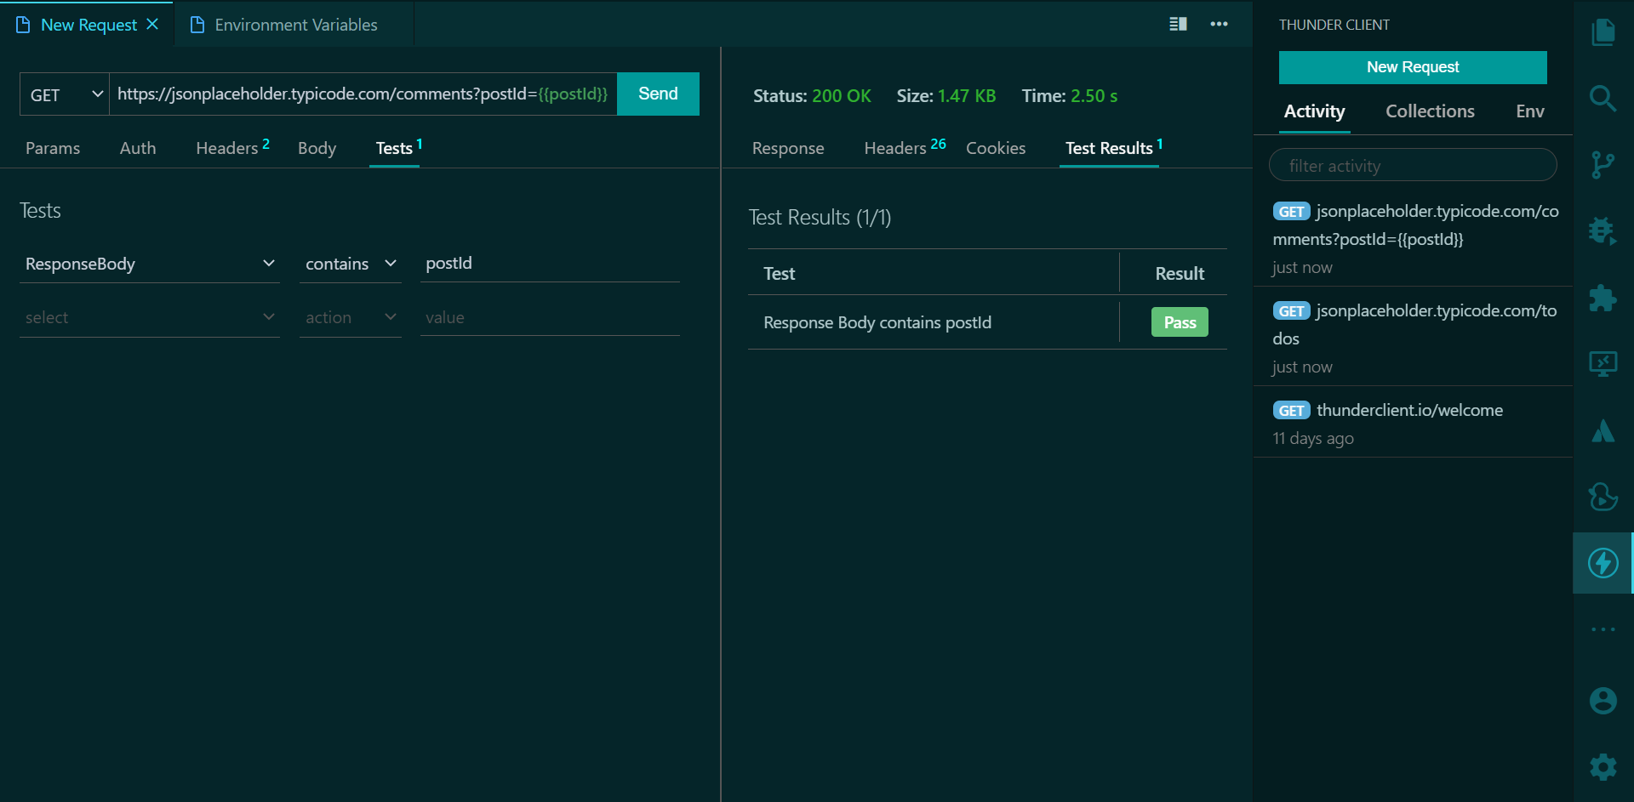The image size is (1634, 802).
Task: Click the Test Results (1/1) heading
Action: [820, 218]
